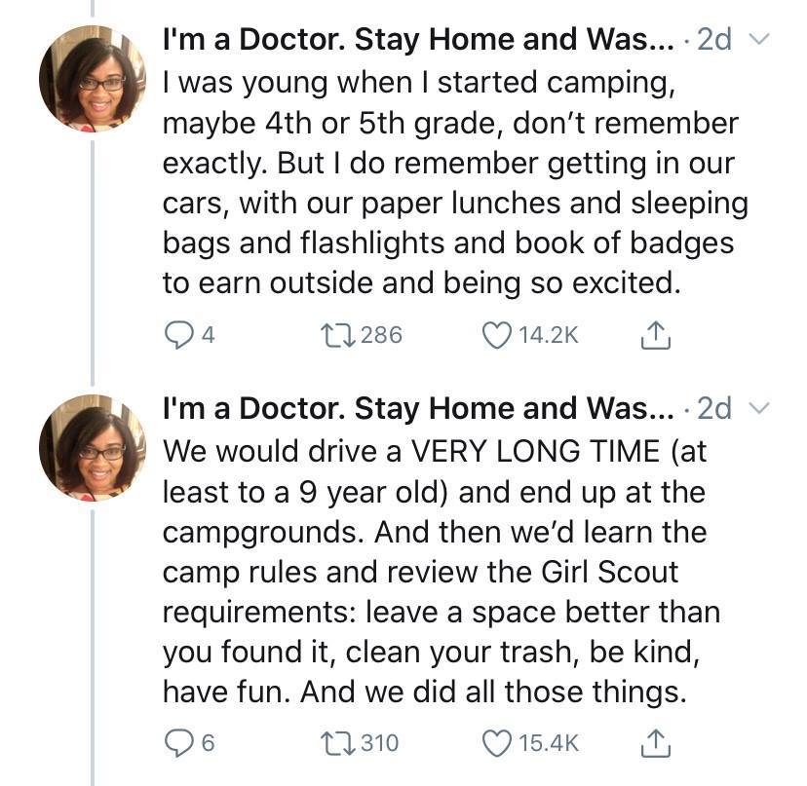This screenshot has height=786, width=807.
Task: Like the tweet with 14.2K likes
Action: click(497, 335)
